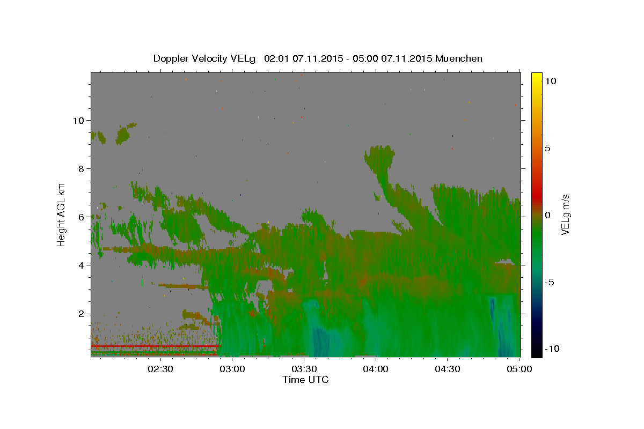Screen dimensions: 644x429
Task: Click the colorbar value -5 label
Action: coord(550,282)
